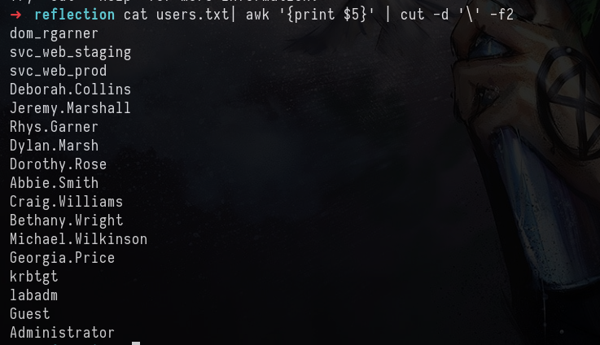Click the dom_rgarner output line
The height and width of the screenshot is (345, 600).
(x=54, y=33)
